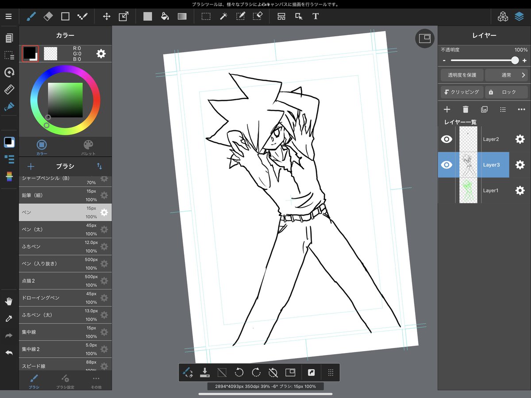The height and width of the screenshot is (398, 531).
Task: Open Layer1 settings gear
Action: (x=520, y=190)
